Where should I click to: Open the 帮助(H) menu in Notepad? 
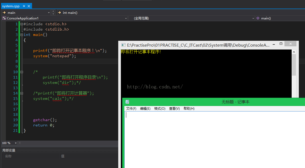click(x=189, y=109)
